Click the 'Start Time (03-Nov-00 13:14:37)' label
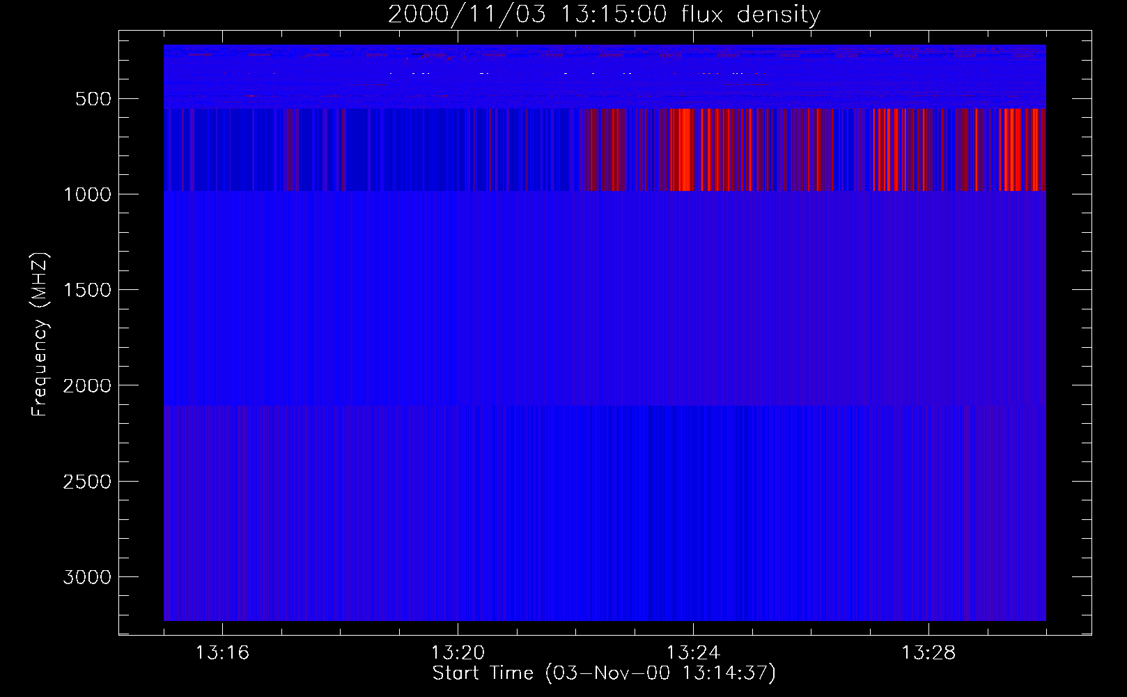 coord(604,673)
